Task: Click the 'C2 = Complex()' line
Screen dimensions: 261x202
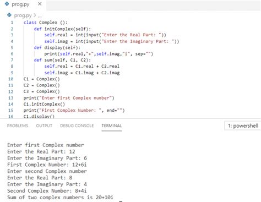Action: (41, 85)
